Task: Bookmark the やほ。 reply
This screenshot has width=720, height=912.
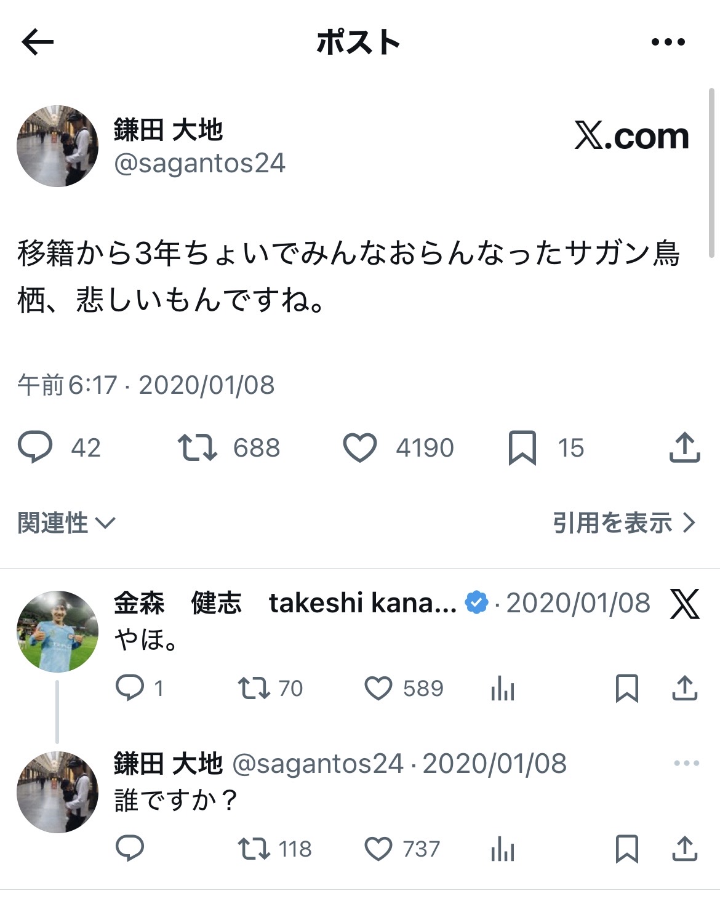Action: (627, 689)
